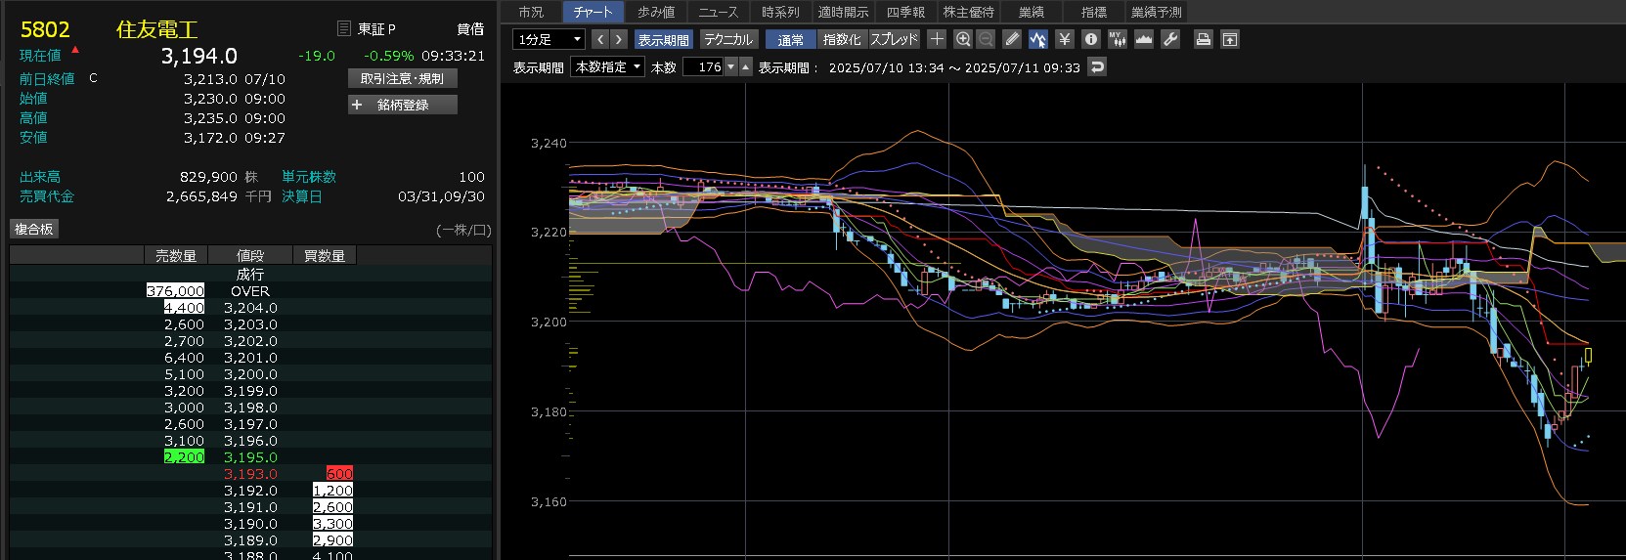Click the 複合板 button

34,229
